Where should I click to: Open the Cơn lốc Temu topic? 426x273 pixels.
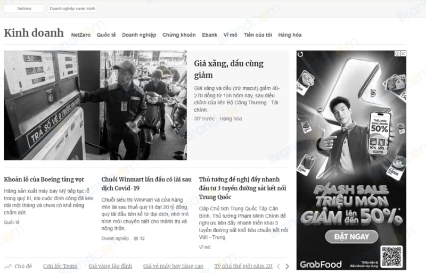tap(60, 266)
